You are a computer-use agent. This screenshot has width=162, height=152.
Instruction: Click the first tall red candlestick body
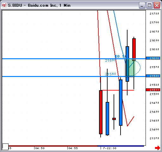[101, 112]
